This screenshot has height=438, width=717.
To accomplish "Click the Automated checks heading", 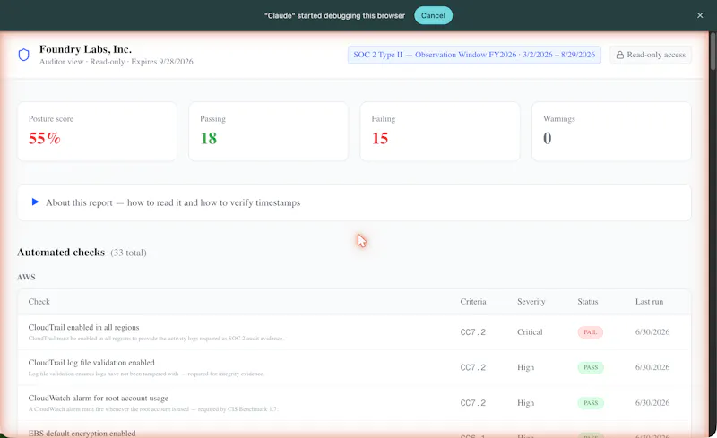I will (x=61, y=253).
